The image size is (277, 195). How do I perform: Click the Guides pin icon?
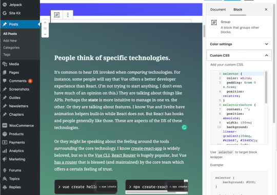[5, 97]
